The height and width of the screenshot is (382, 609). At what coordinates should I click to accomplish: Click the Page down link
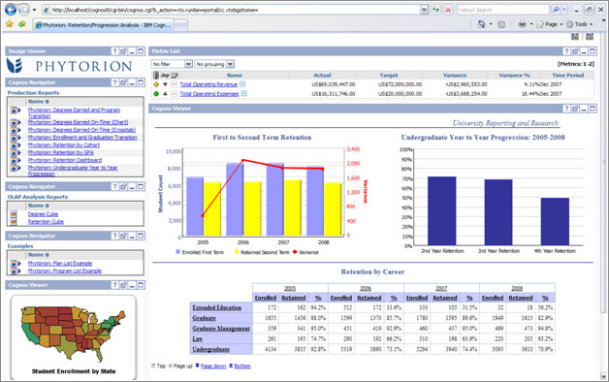coord(212,366)
